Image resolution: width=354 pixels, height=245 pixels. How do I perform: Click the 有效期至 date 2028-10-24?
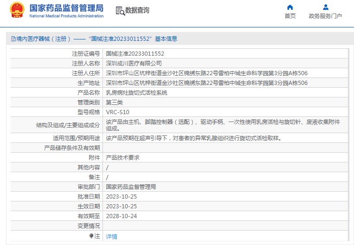tap(121, 216)
